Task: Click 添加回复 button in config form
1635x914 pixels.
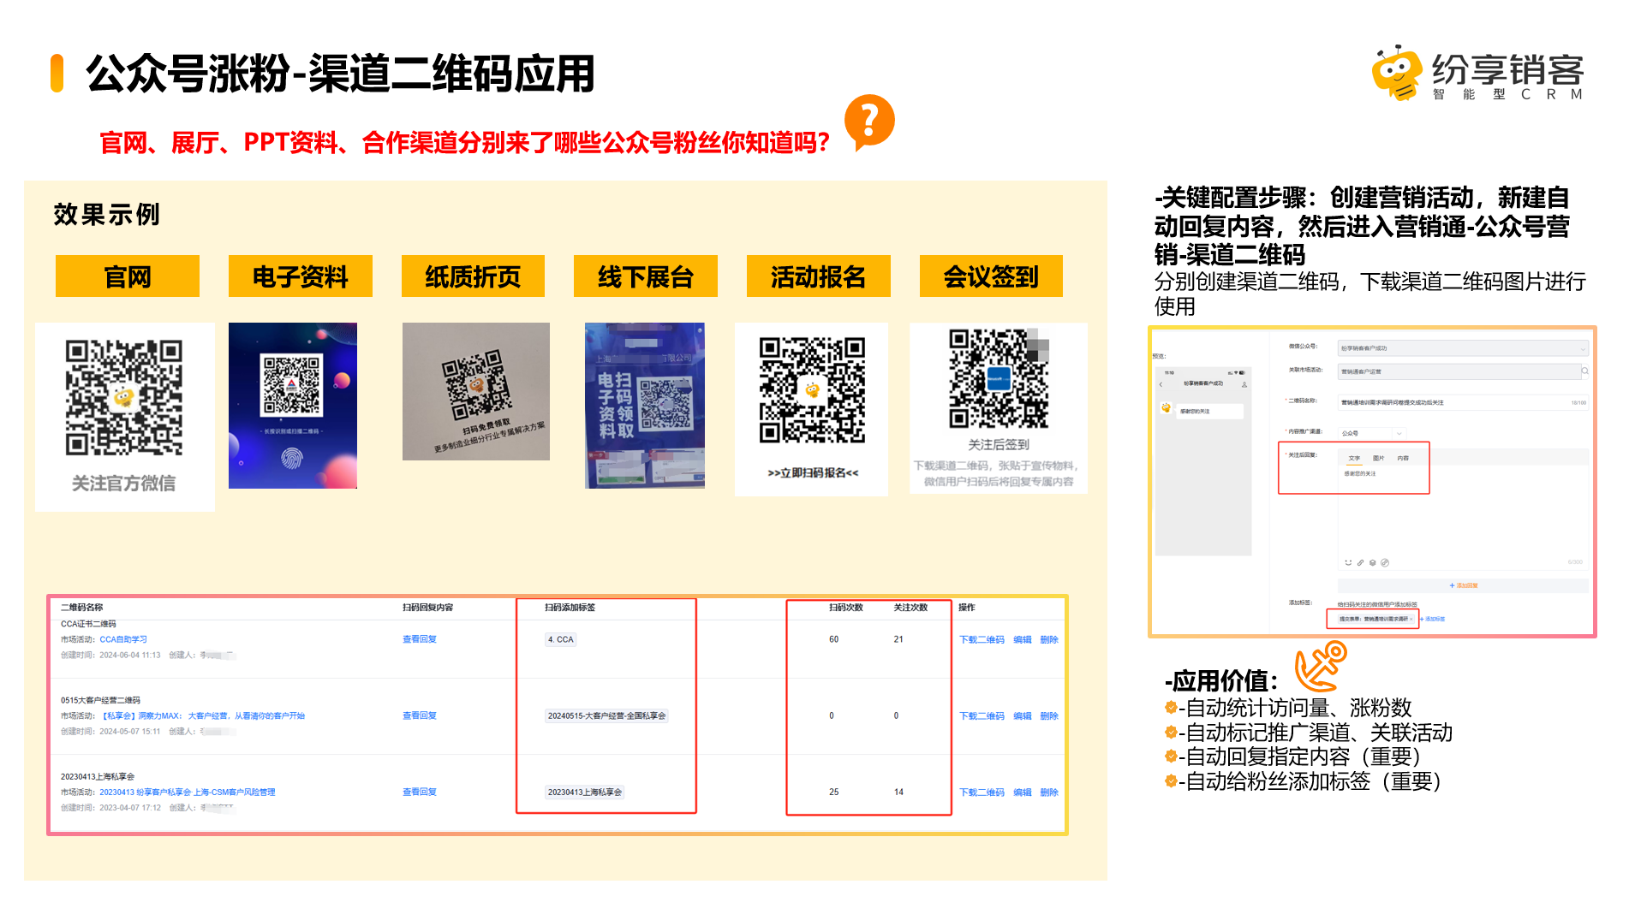Action: 1463,585
